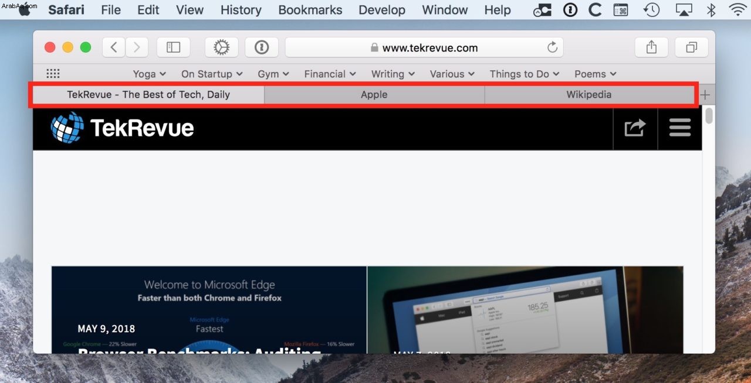Open the Financial favorites folder

(330, 74)
